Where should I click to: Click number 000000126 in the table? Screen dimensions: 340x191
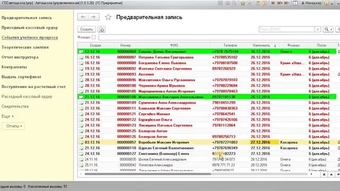click(126, 137)
